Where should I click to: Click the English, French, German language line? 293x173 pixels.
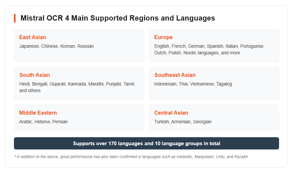(x=209, y=46)
